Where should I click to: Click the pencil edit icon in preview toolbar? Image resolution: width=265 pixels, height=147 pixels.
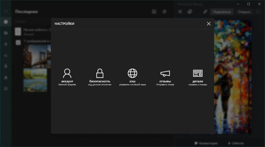pos(205,12)
